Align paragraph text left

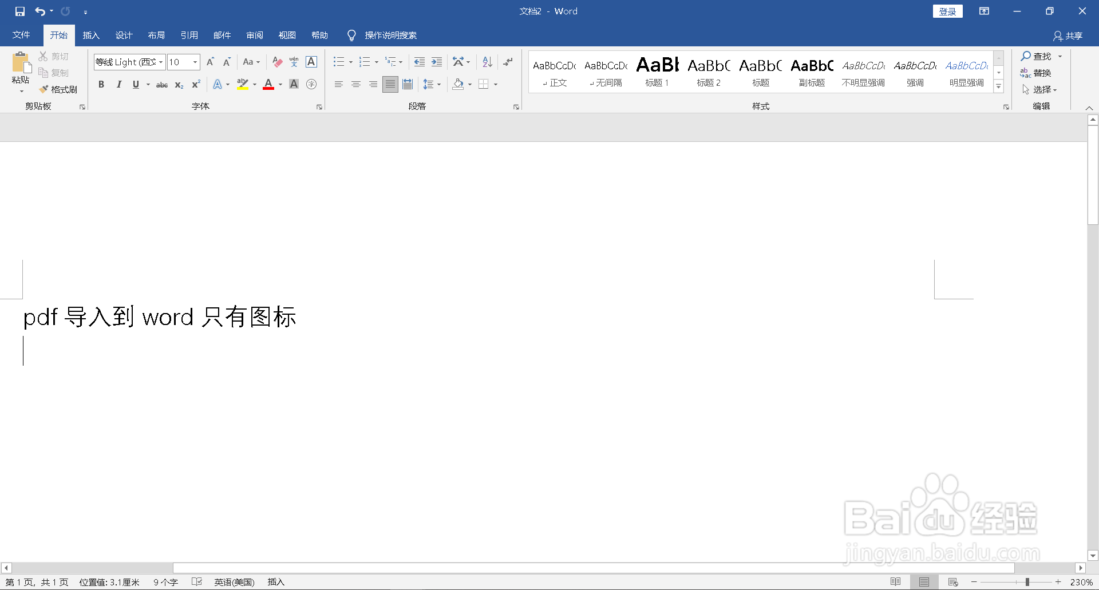[339, 84]
